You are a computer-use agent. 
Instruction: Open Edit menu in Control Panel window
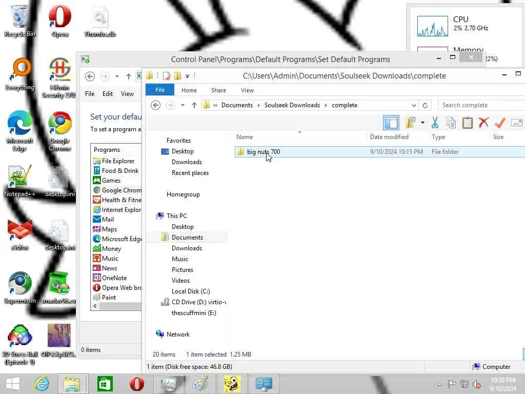click(108, 94)
